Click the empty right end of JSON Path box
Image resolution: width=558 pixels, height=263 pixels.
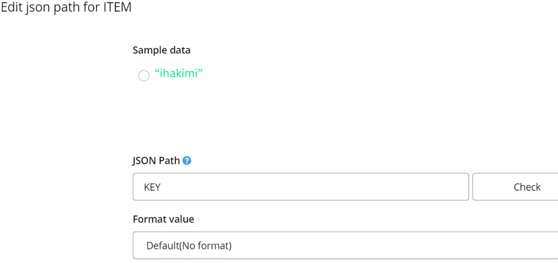tap(436, 187)
